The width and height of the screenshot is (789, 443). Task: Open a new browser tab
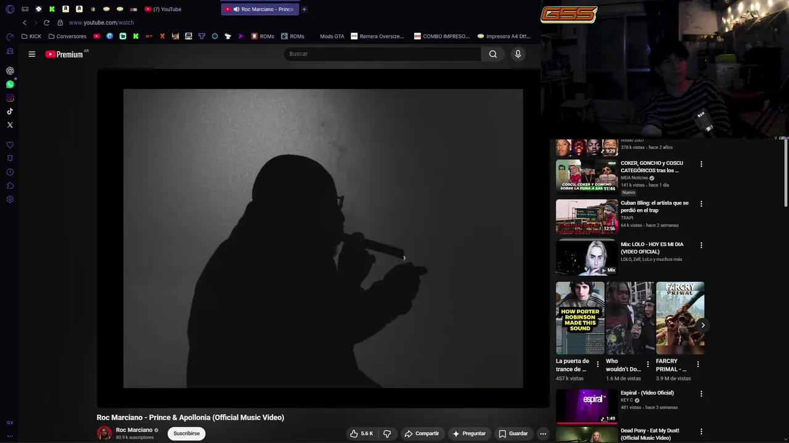pyautogui.click(x=304, y=9)
